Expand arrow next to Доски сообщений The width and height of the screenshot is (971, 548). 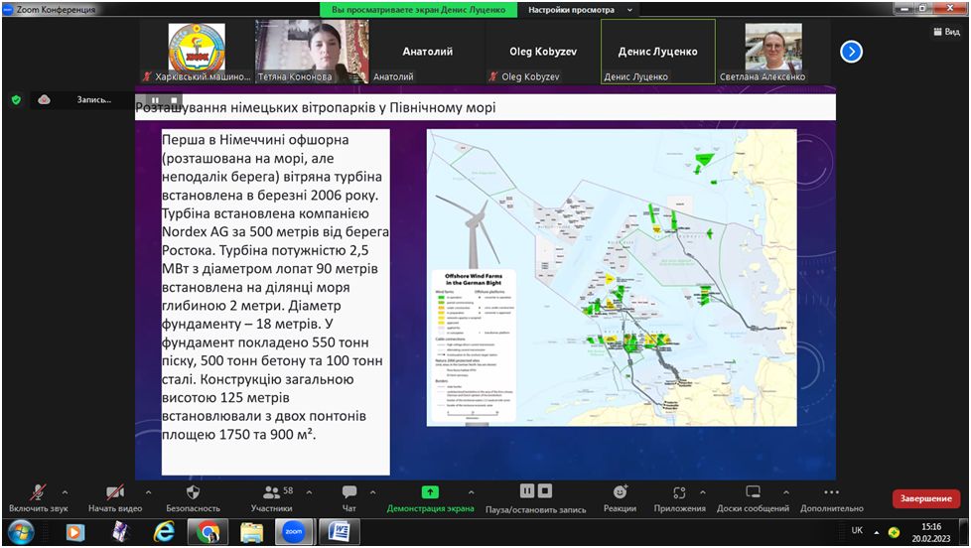[786, 492]
